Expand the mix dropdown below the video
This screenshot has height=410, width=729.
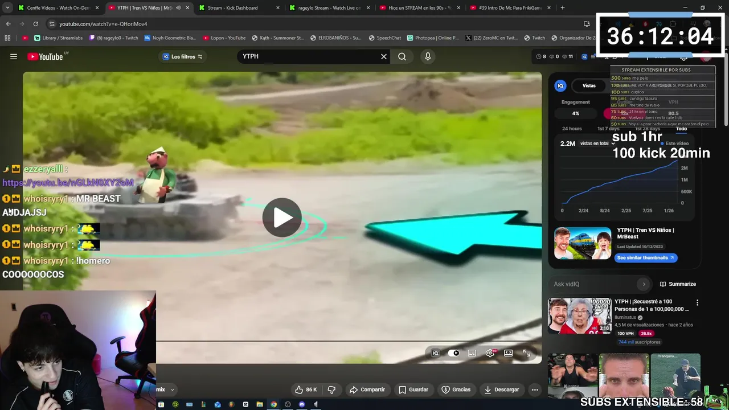click(x=171, y=390)
